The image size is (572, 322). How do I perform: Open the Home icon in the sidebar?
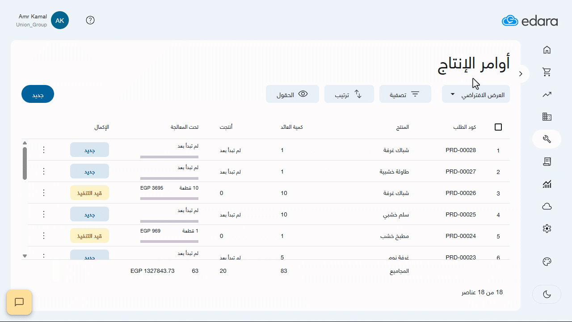[x=547, y=50]
